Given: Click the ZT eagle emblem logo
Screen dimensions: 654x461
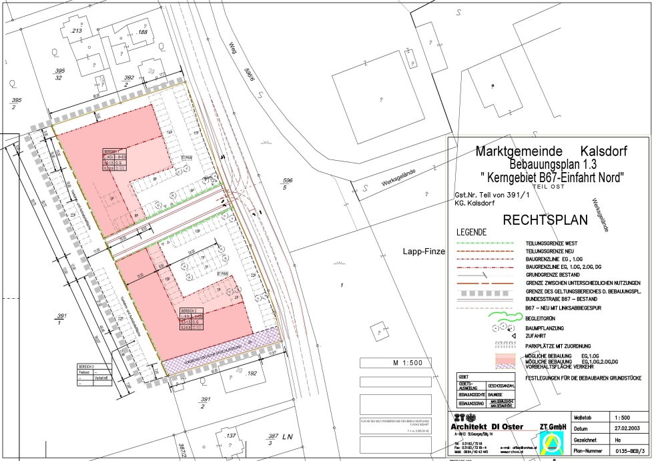Looking at the screenshot, I should [x=471, y=418].
